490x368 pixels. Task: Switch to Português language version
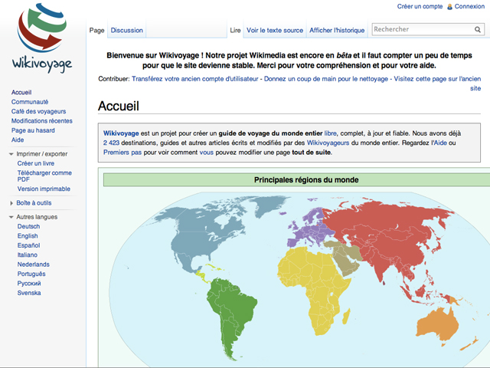31,274
